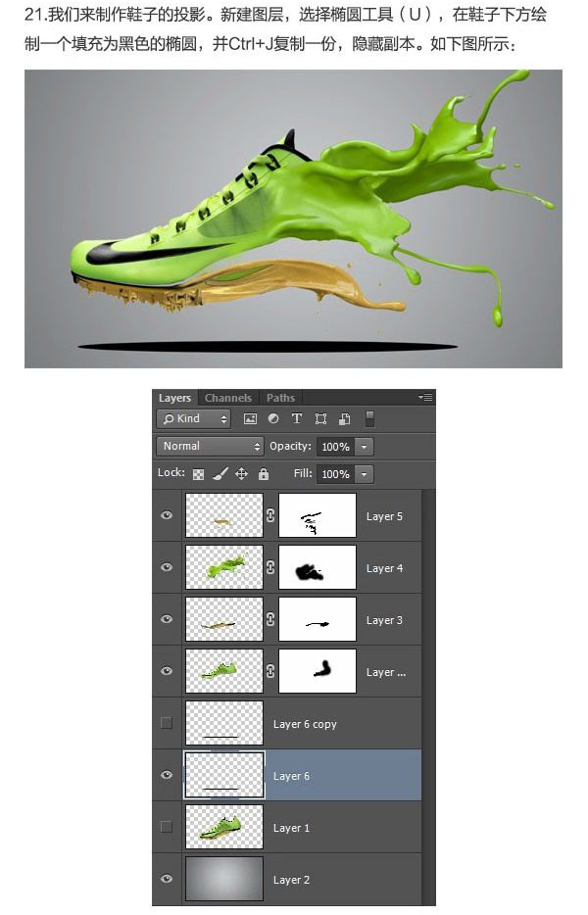
Task: Click the Layer 3 name
Action: point(384,620)
